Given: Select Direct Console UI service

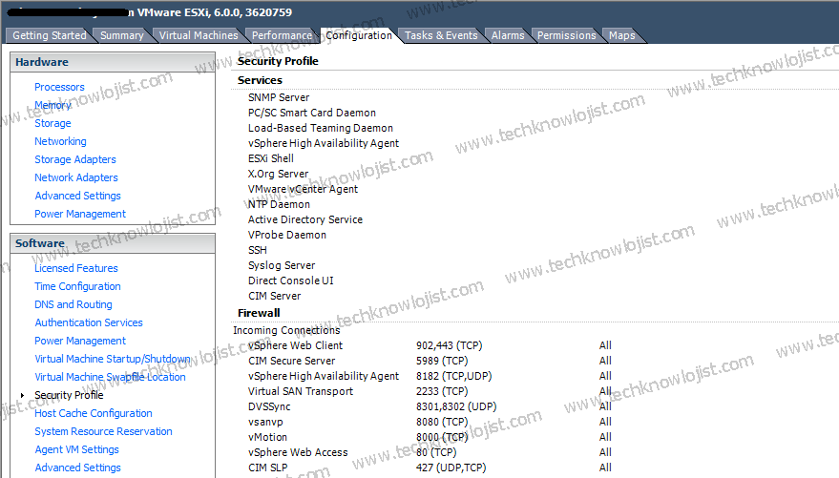Looking at the screenshot, I should click(x=290, y=281).
